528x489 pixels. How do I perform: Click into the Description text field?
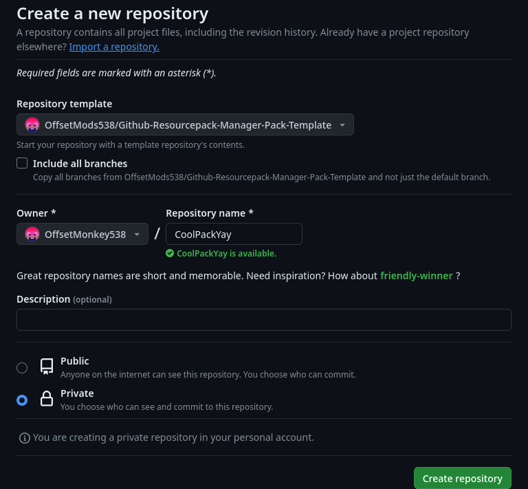(264, 320)
